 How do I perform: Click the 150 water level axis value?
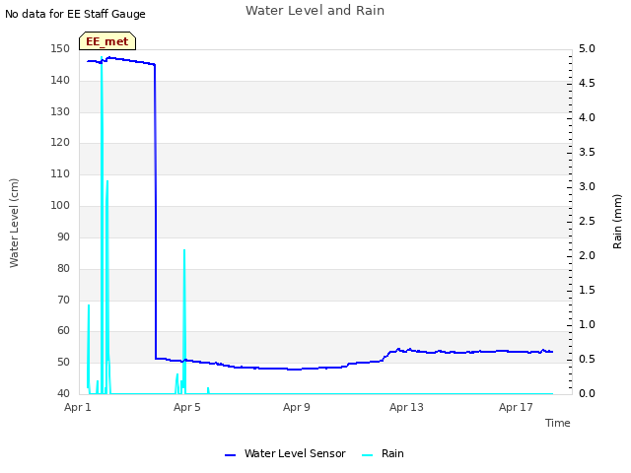[x=60, y=48]
